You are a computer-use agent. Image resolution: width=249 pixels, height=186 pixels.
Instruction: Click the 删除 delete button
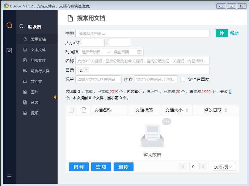point(123,167)
